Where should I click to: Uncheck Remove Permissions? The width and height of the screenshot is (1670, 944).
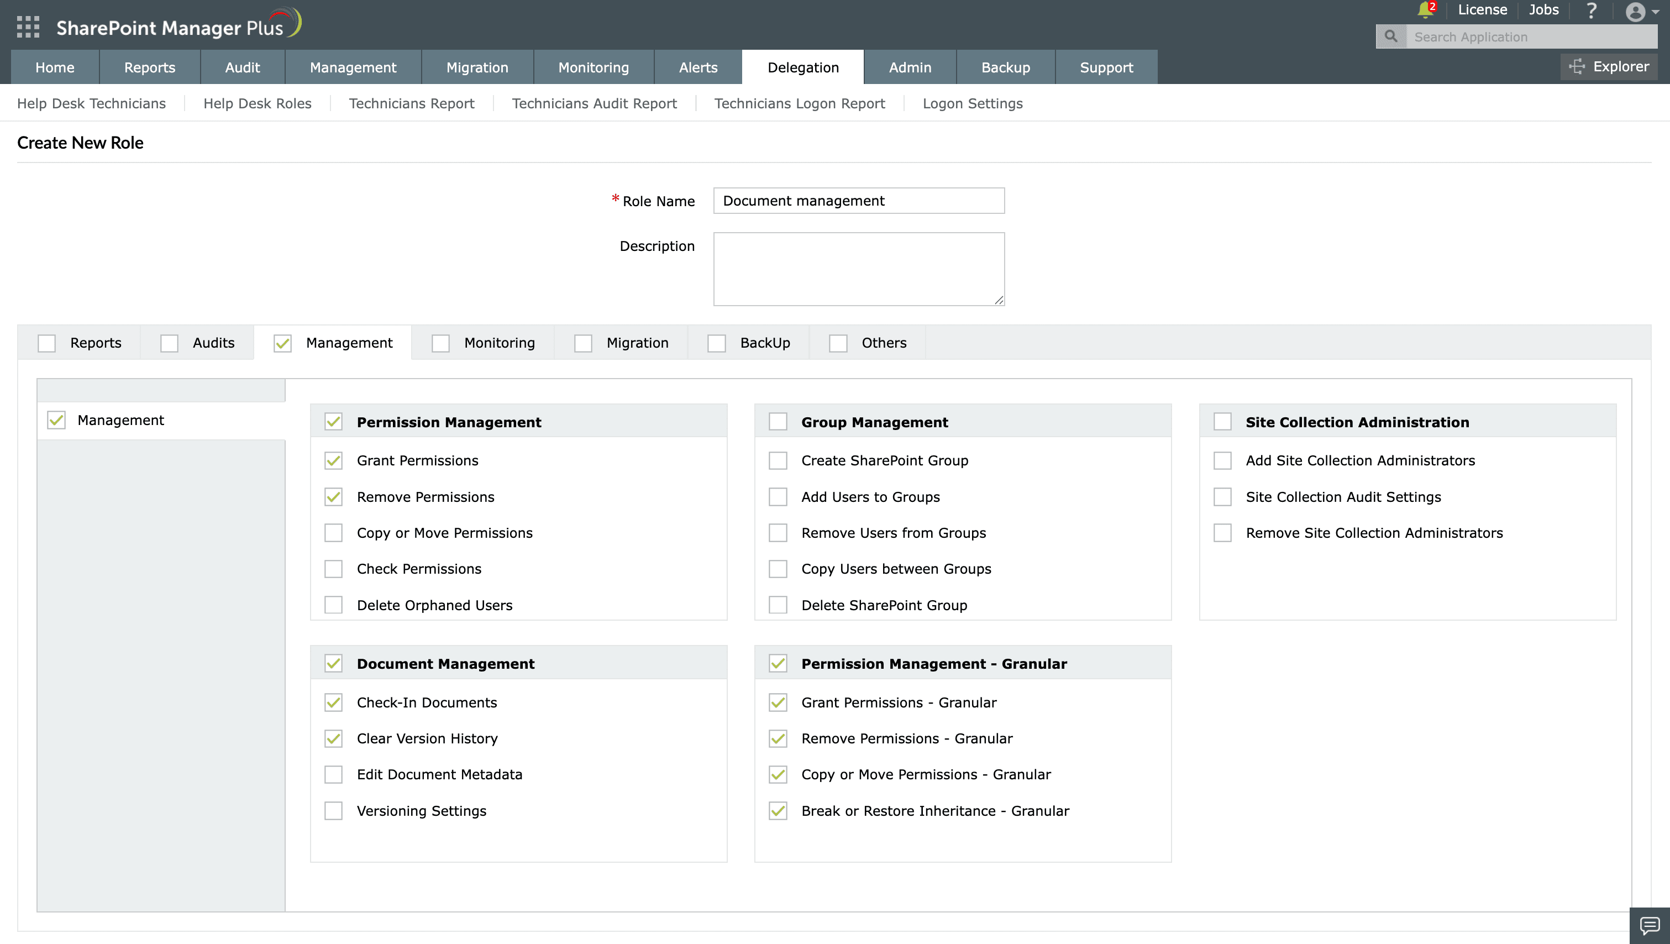[333, 497]
